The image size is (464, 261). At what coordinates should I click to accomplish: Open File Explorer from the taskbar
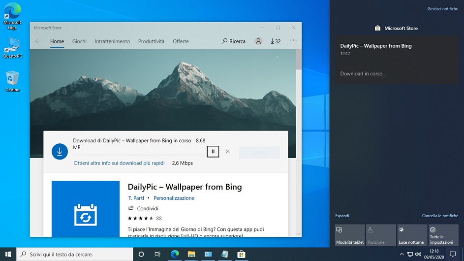[x=191, y=254]
